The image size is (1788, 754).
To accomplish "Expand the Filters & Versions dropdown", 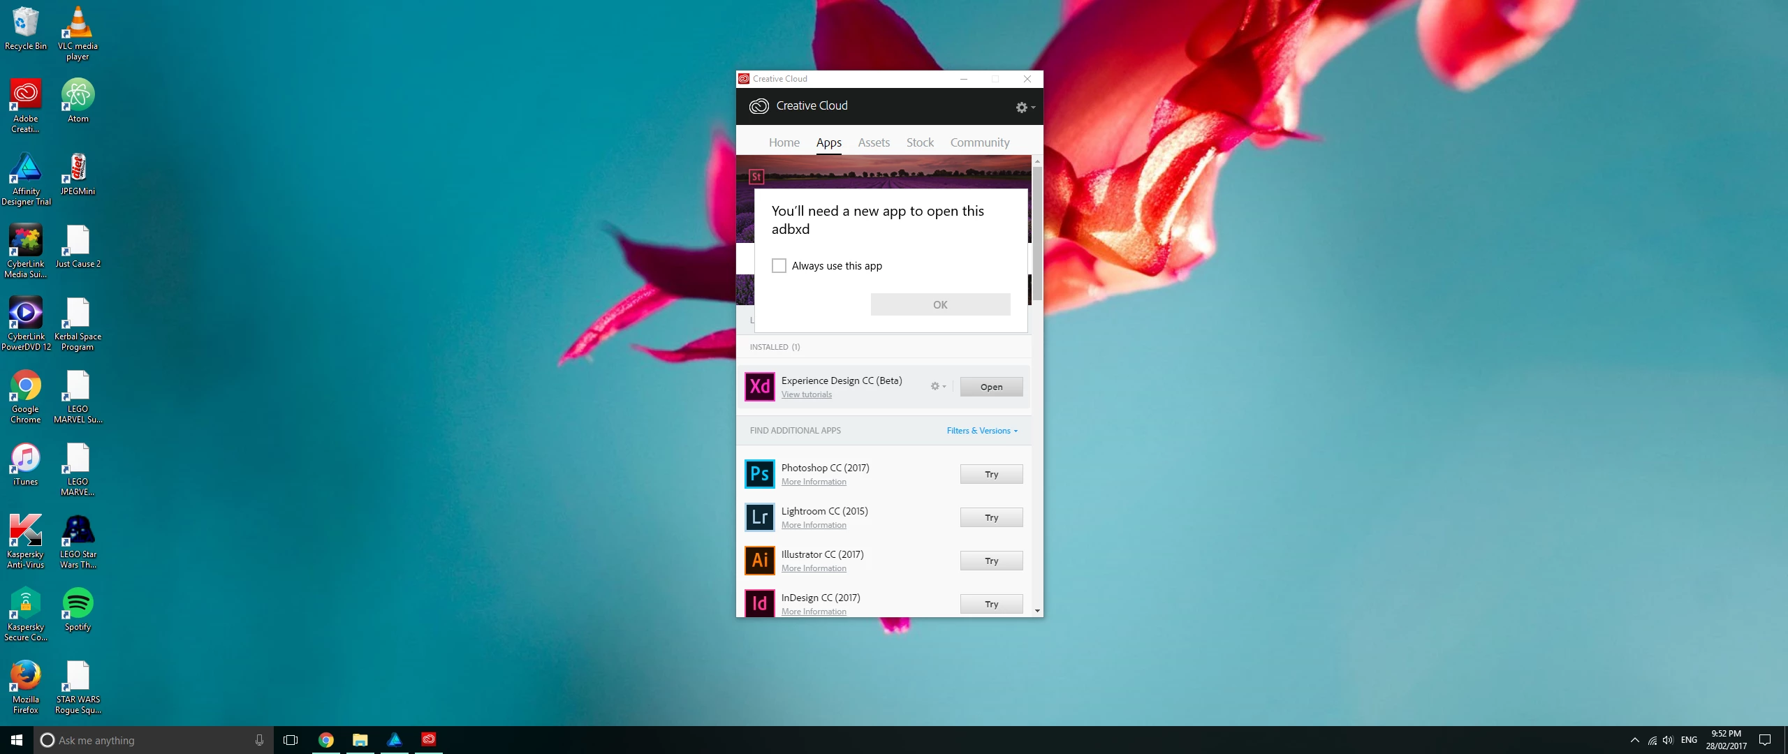I will (x=981, y=431).
